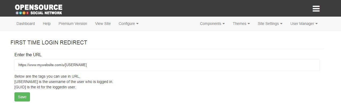Open the Premium Version page
Screen dimensions: 341x106
click(x=73, y=24)
